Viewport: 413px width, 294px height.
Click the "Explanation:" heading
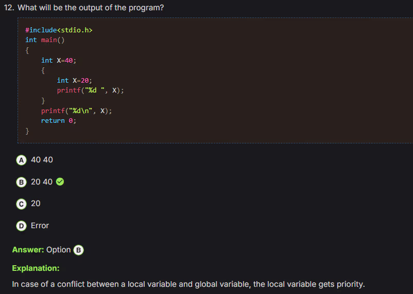coord(36,268)
